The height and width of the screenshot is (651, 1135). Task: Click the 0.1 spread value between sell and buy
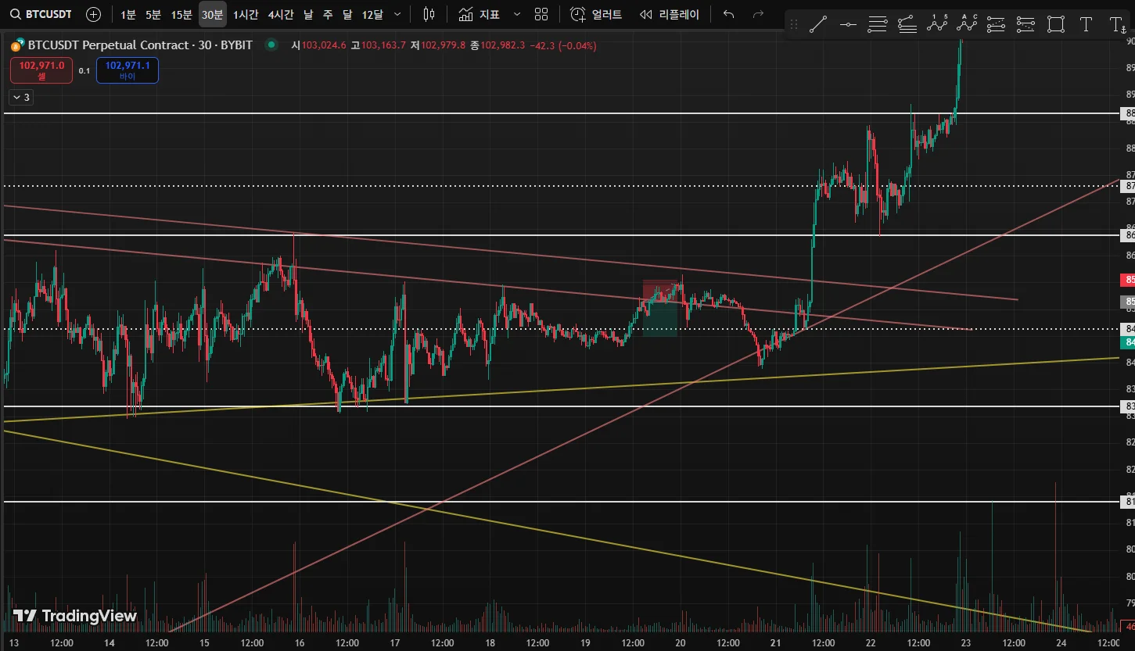[x=84, y=70]
